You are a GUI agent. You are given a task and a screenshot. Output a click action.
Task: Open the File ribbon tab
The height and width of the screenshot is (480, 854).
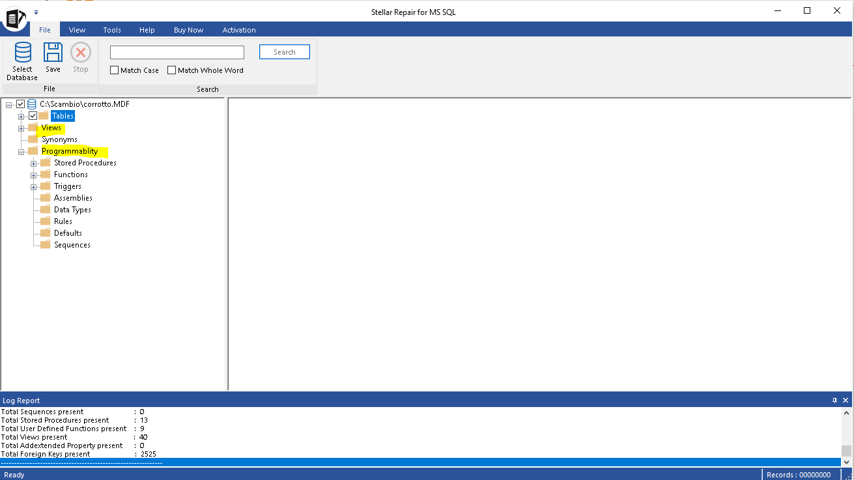pyautogui.click(x=45, y=30)
